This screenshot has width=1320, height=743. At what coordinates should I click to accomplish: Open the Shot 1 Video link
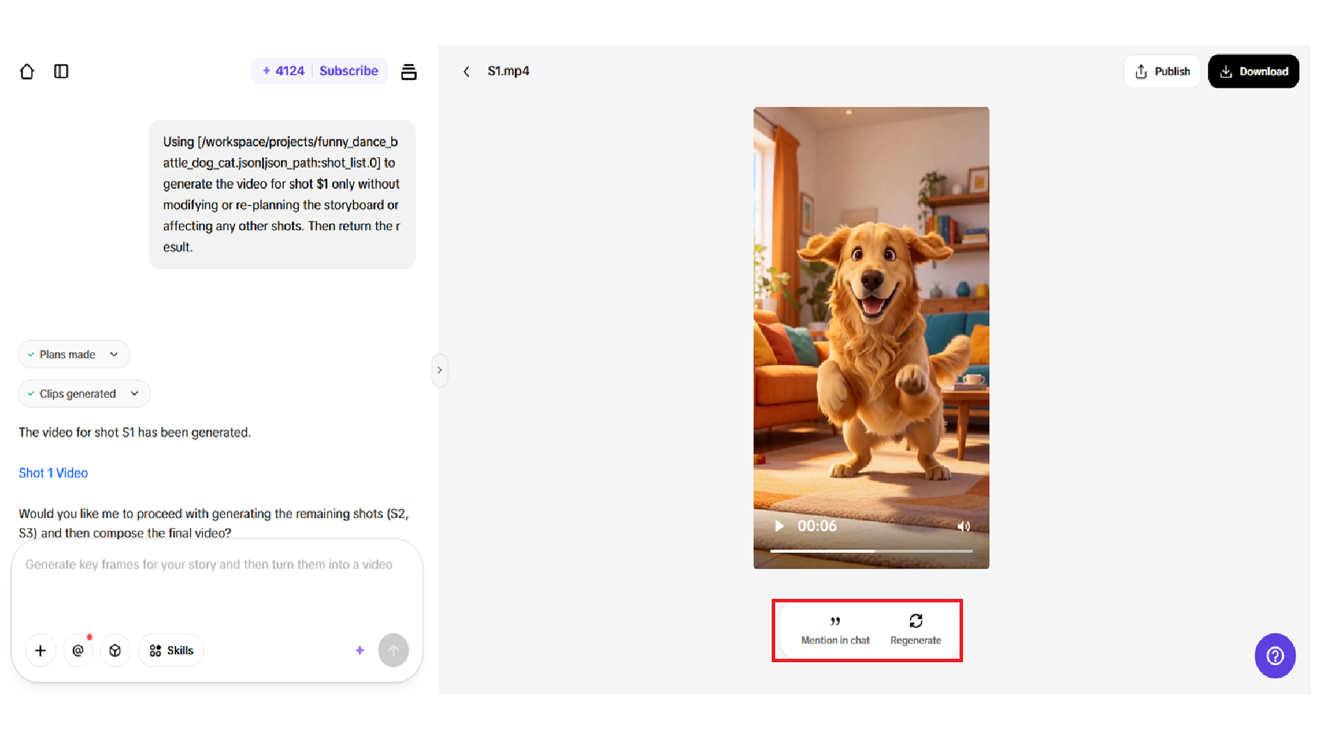coord(53,474)
